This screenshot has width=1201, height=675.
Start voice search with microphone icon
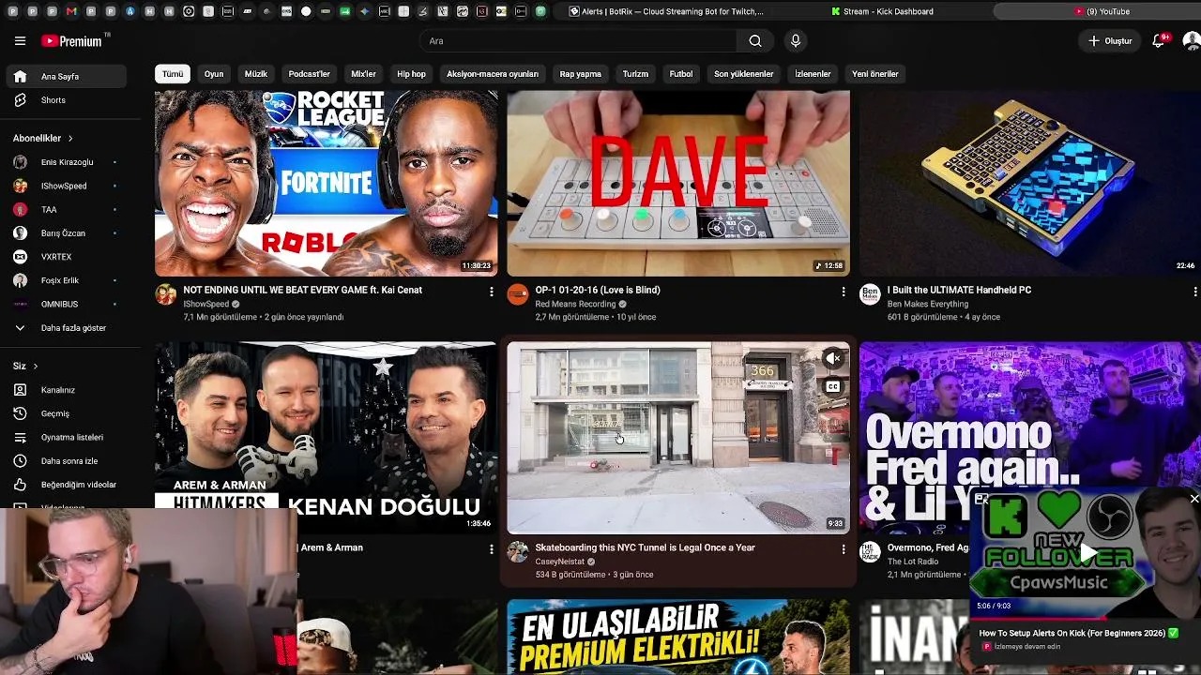(x=796, y=41)
